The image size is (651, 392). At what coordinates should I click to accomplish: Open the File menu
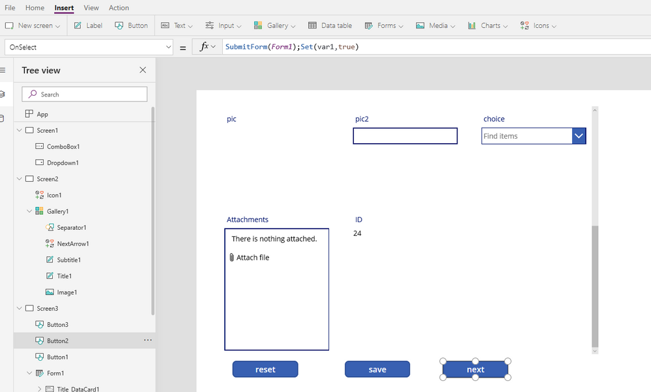(10, 8)
